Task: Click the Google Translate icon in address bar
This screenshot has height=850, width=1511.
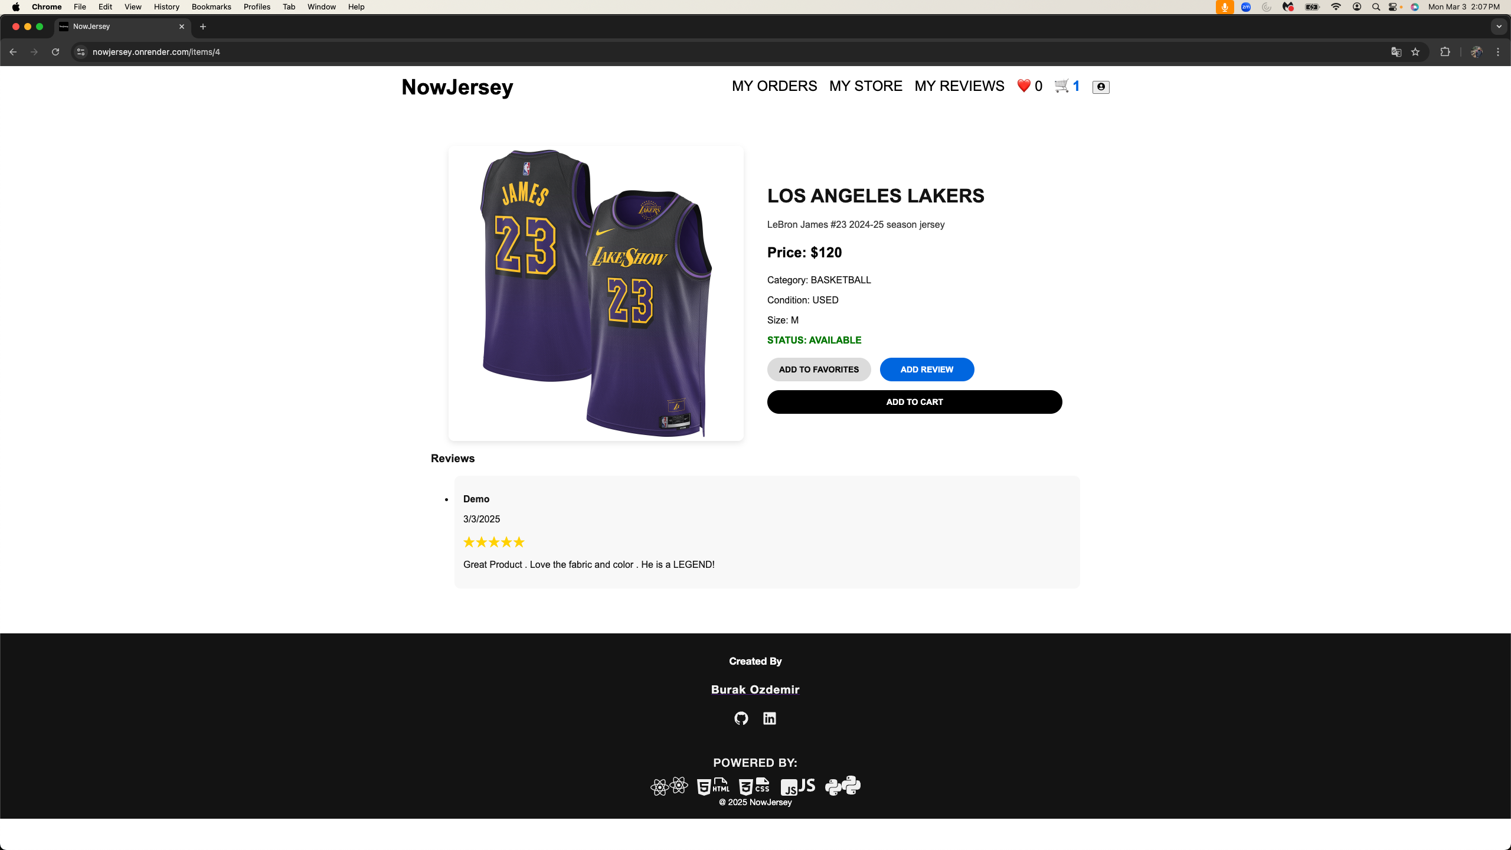Action: (x=1396, y=52)
